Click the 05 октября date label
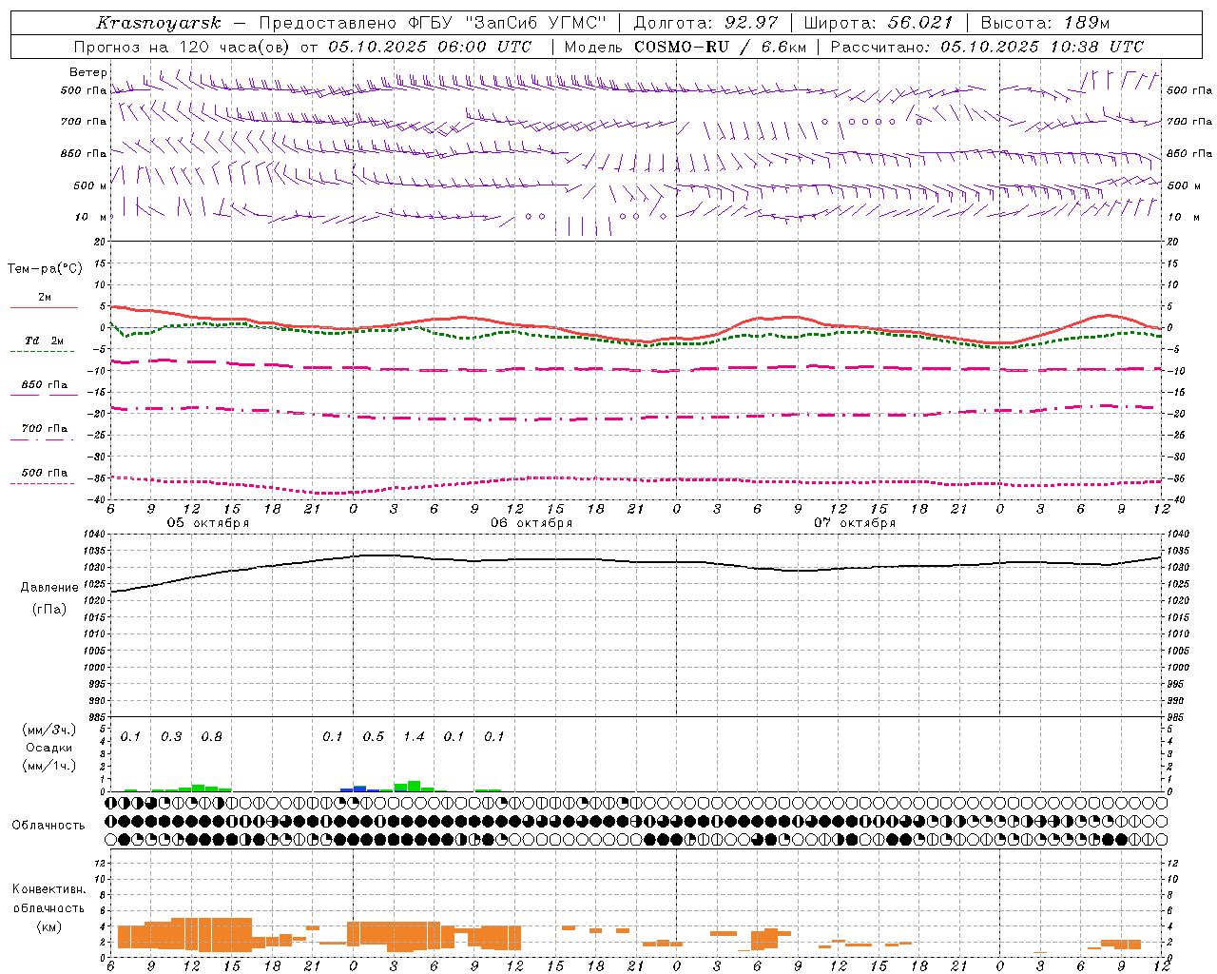 coord(208,523)
